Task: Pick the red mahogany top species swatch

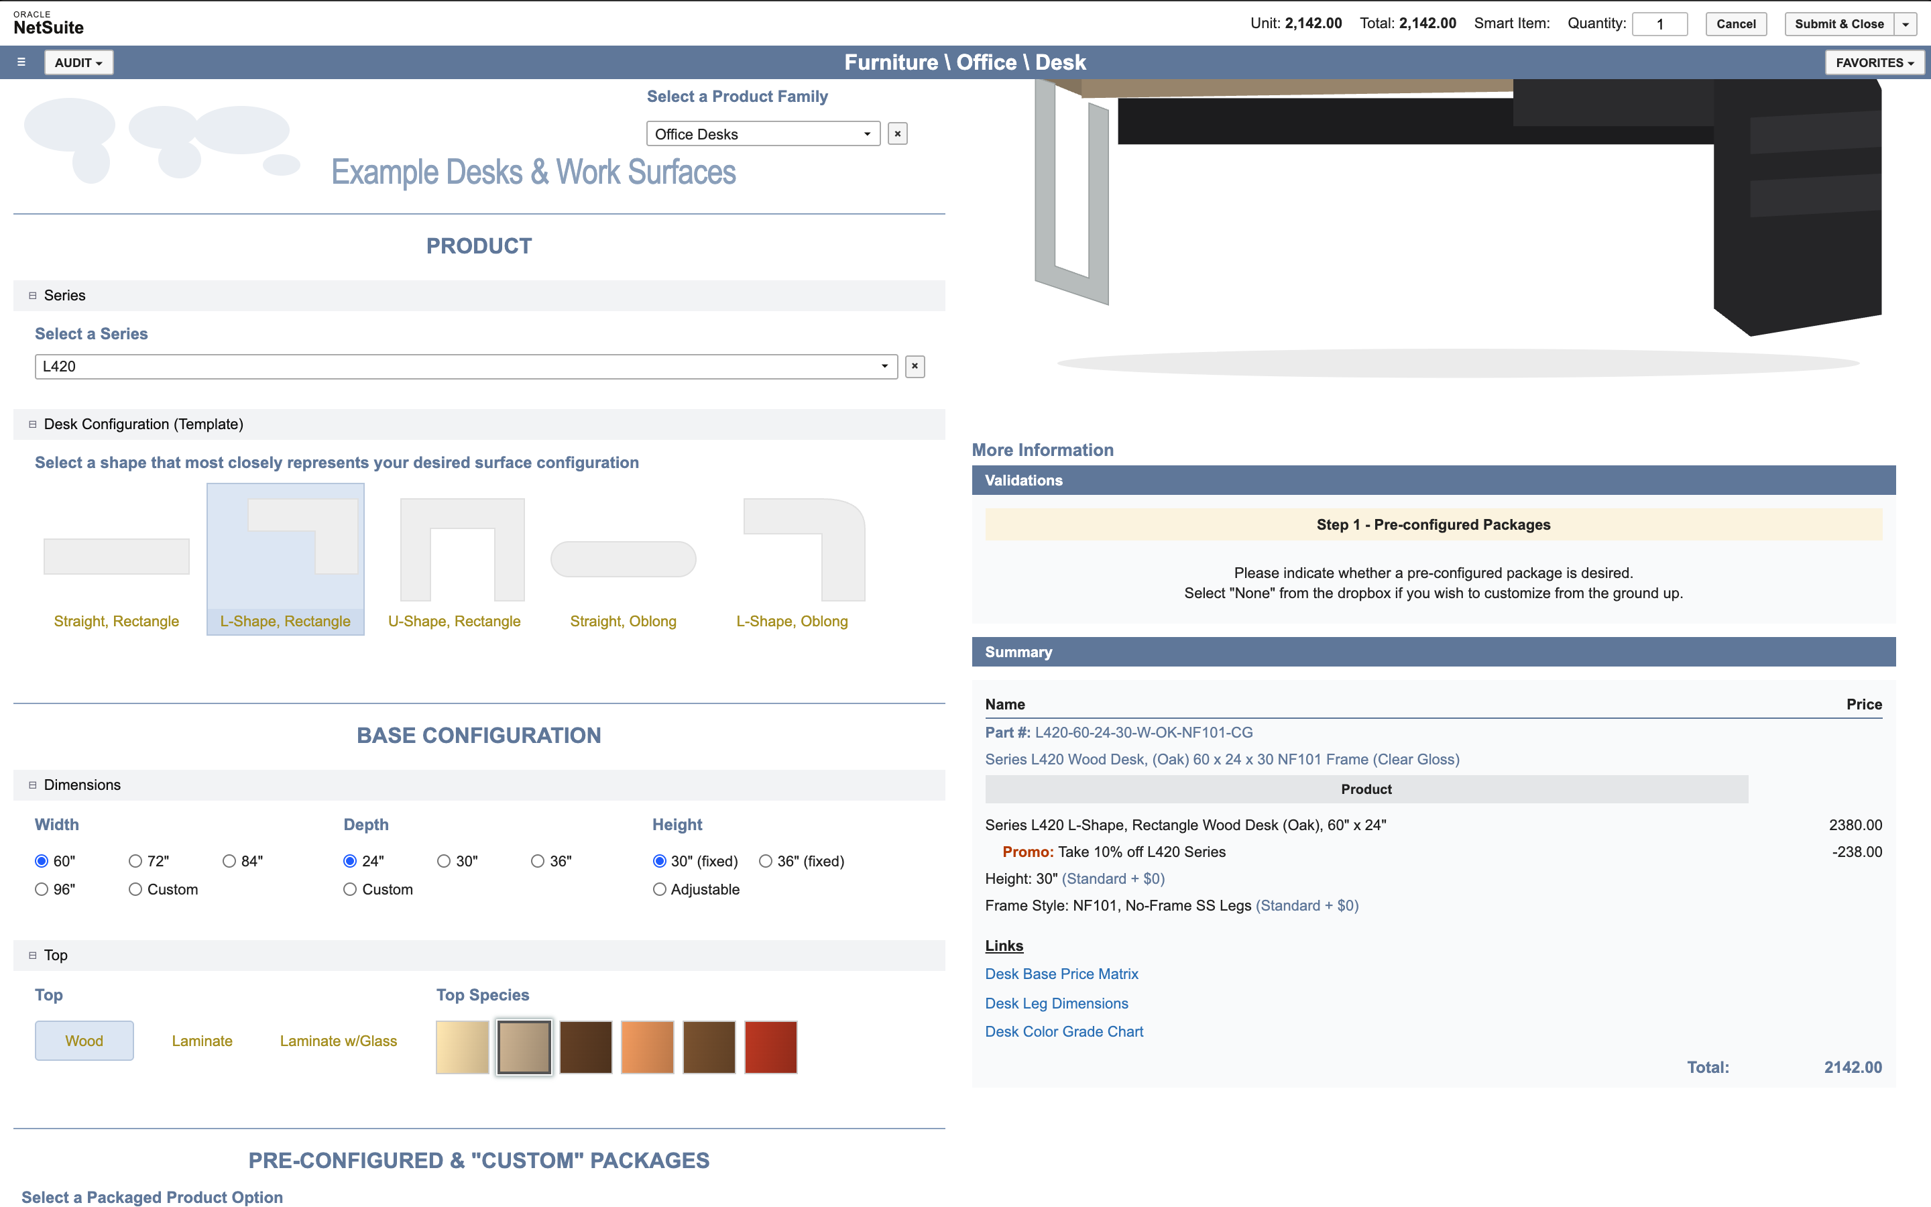Action: click(771, 1047)
